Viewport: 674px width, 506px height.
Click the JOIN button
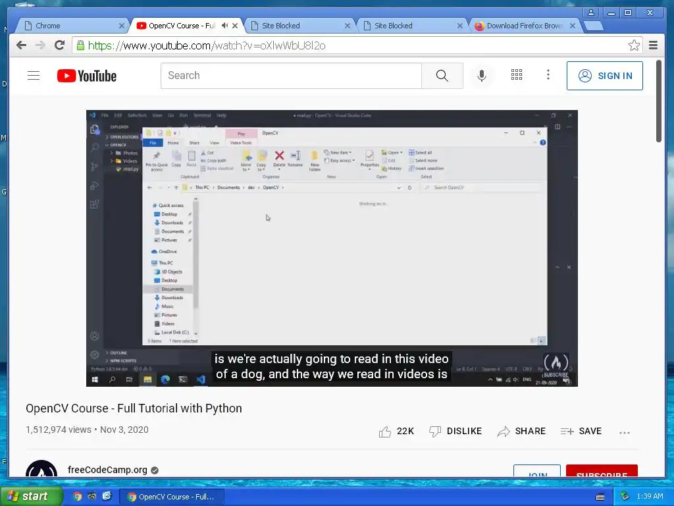click(537, 470)
